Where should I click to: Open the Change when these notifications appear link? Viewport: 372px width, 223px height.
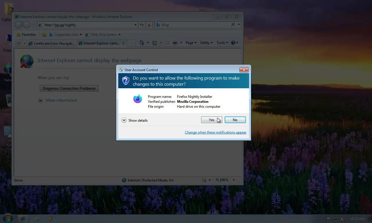pos(216,132)
